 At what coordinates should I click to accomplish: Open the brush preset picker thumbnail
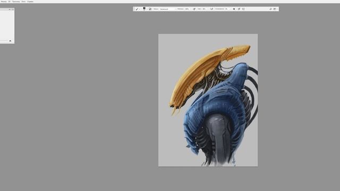click(144, 9)
